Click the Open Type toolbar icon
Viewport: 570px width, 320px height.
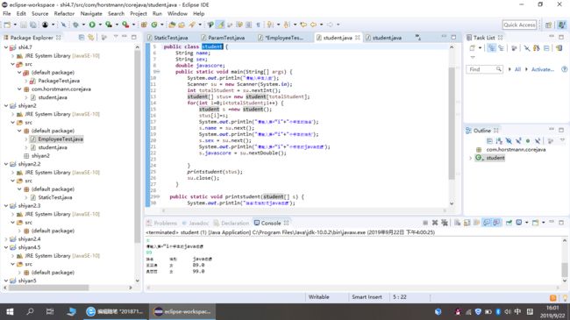click(x=172, y=25)
